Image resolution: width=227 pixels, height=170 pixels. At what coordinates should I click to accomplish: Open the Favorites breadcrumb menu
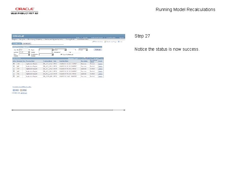point(15,39)
